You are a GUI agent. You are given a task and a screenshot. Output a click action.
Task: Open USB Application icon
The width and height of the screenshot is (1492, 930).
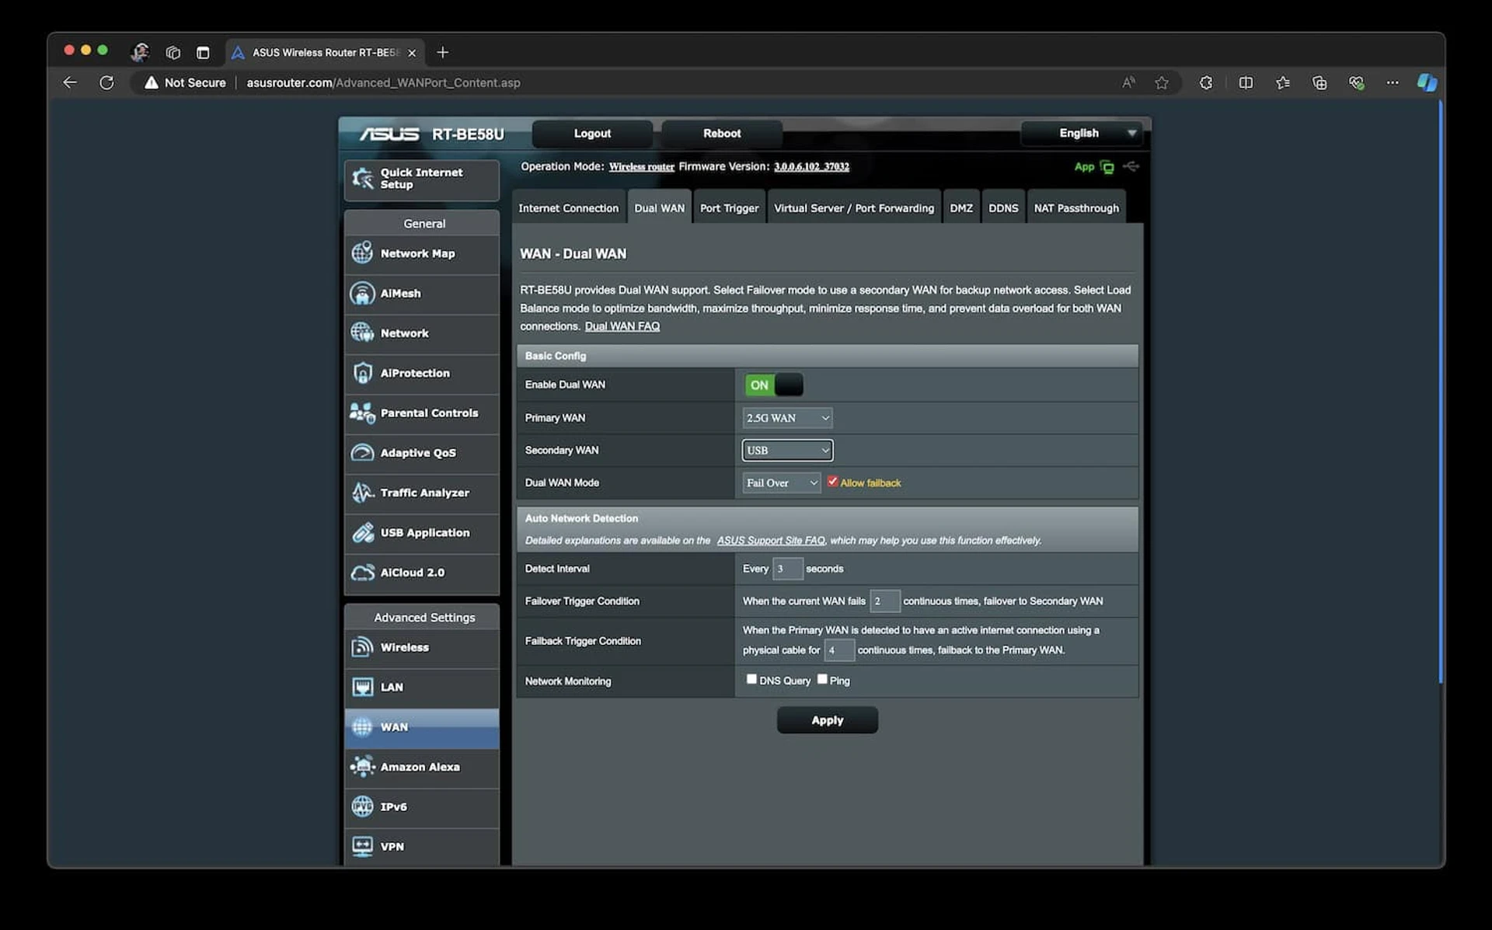(x=362, y=532)
